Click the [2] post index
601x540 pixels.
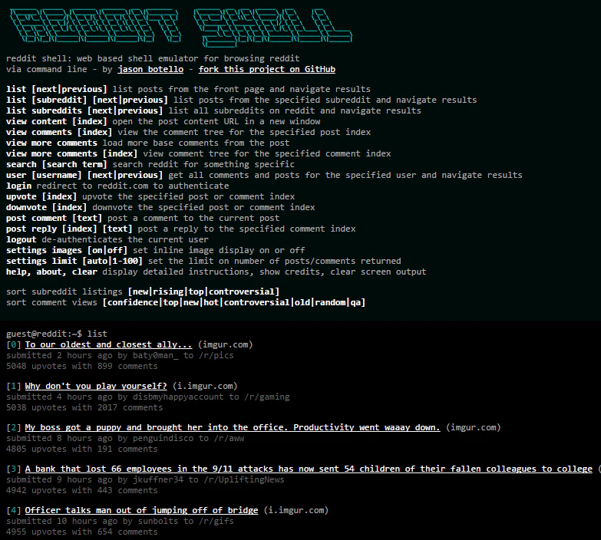pos(13,427)
